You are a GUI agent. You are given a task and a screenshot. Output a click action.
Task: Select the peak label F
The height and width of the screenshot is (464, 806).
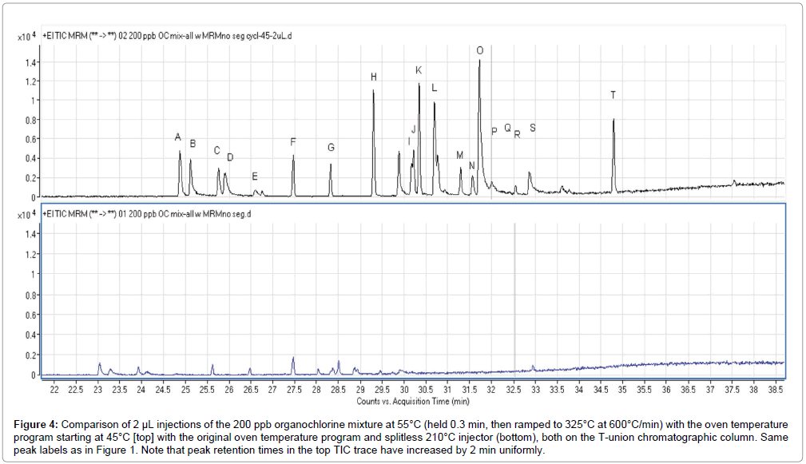click(x=293, y=142)
